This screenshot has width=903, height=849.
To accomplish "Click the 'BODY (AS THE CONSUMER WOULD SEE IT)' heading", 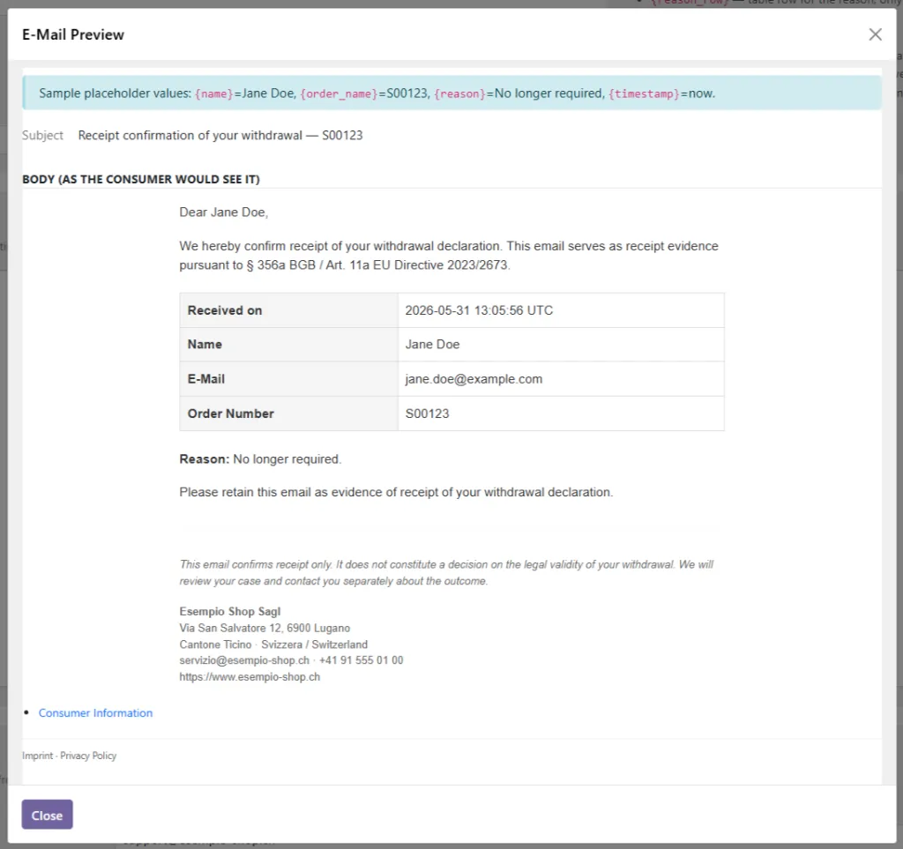I will 141,179.
